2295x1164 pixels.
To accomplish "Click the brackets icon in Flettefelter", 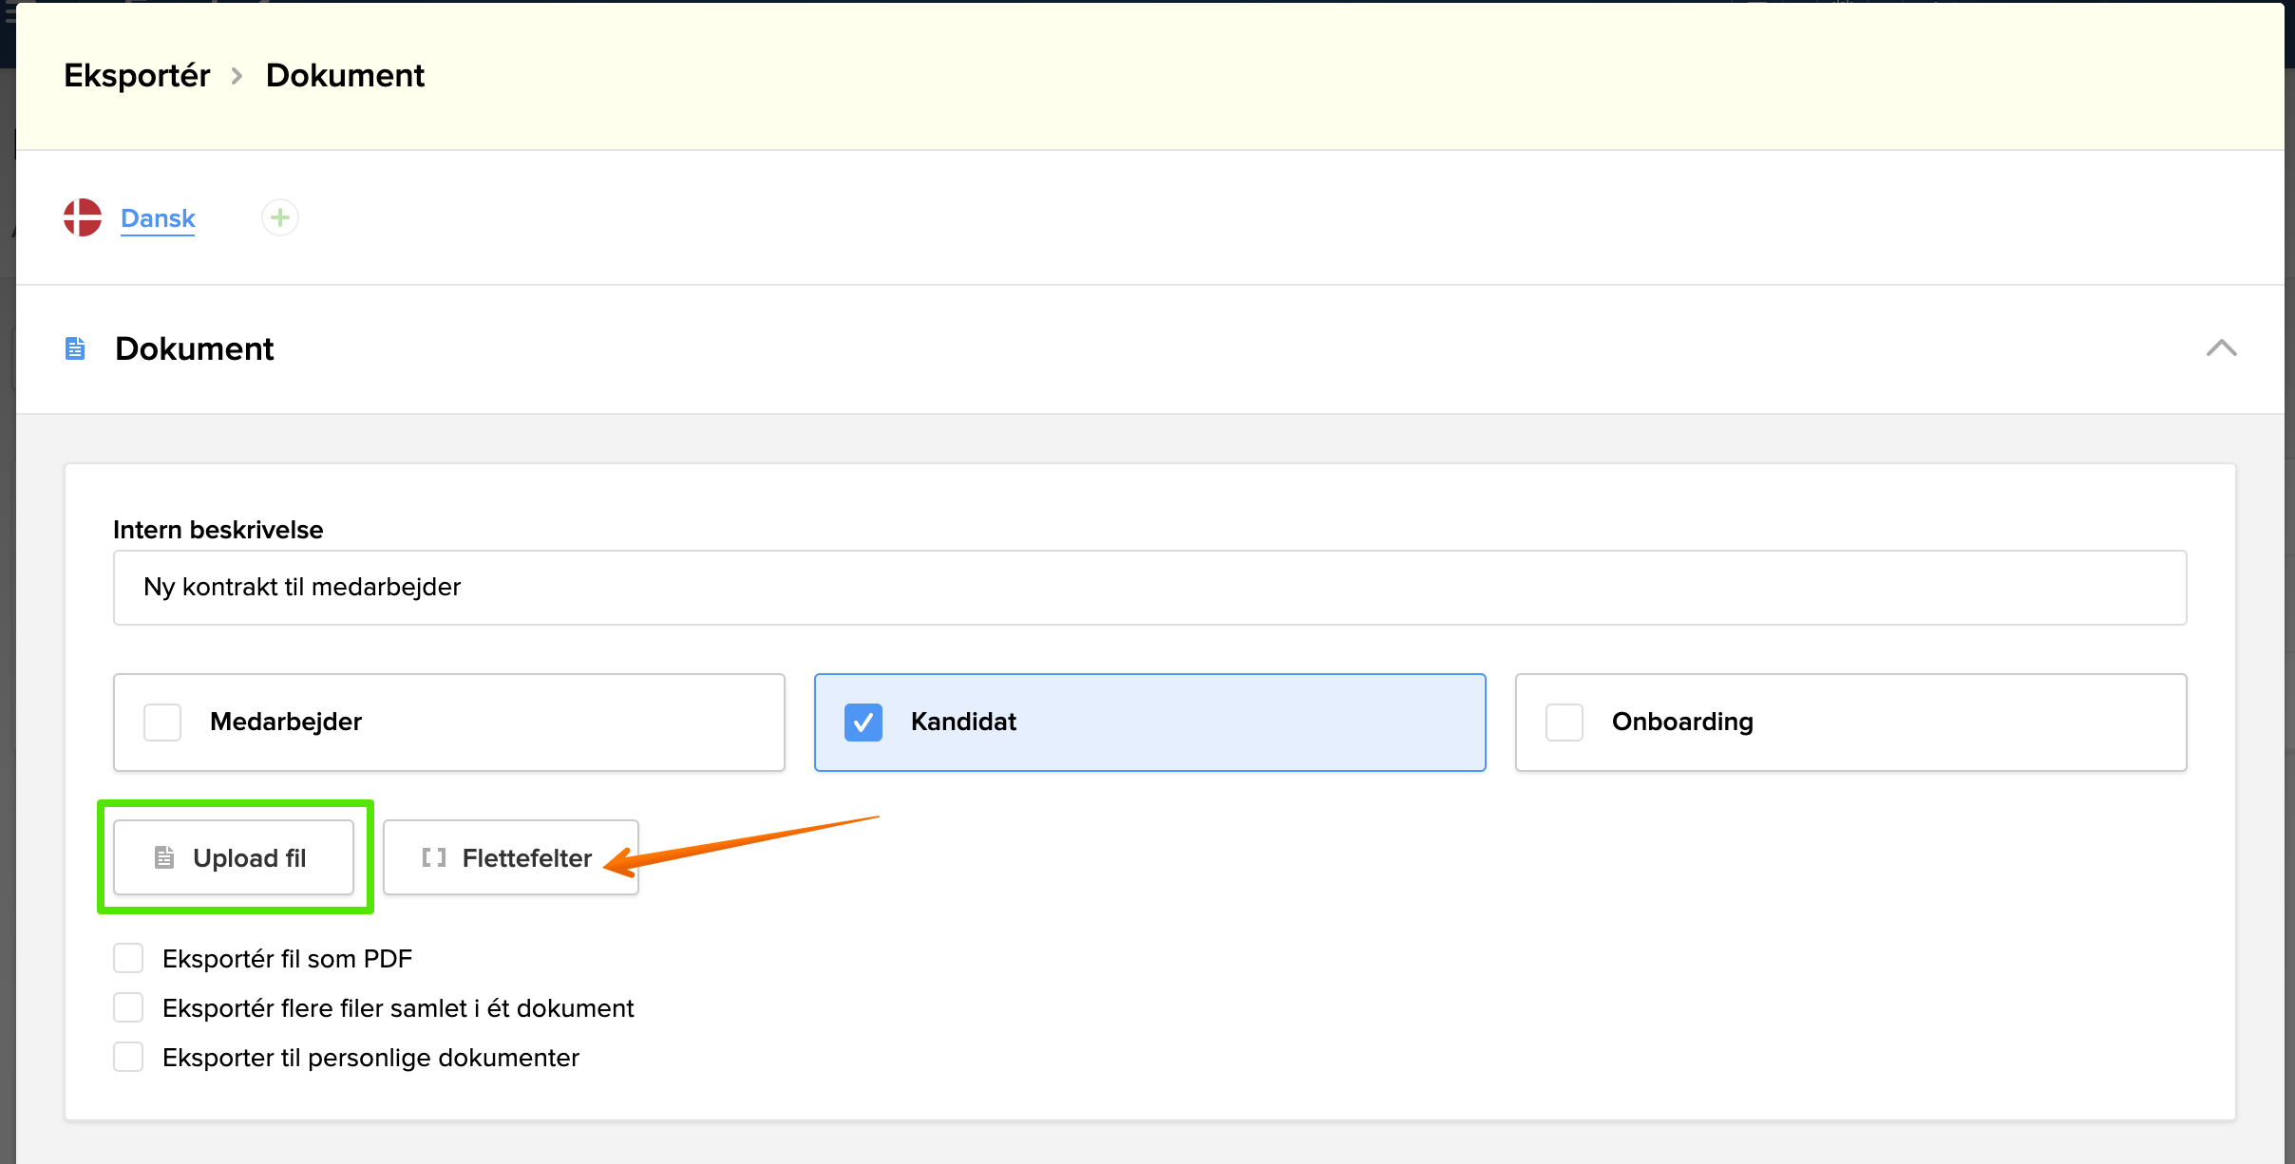I will pos(434,857).
